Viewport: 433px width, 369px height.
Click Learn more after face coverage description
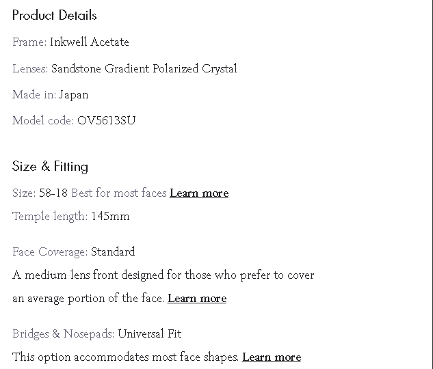click(x=197, y=299)
